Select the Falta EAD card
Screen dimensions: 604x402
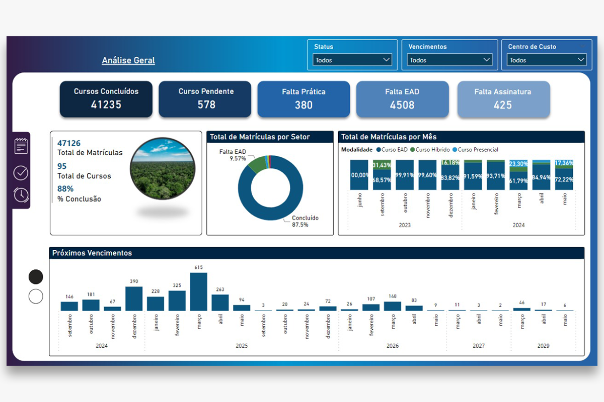[402, 99]
